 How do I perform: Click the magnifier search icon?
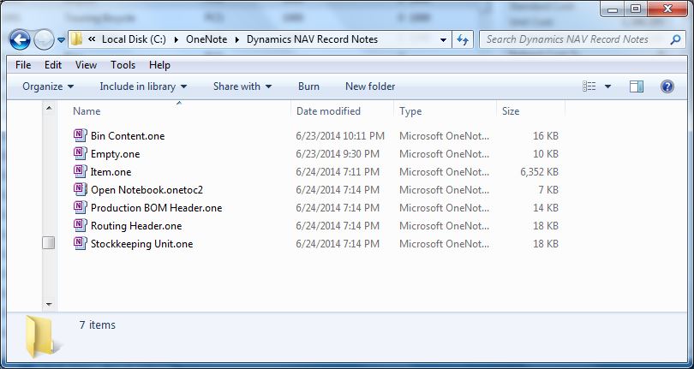click(675, 40)
